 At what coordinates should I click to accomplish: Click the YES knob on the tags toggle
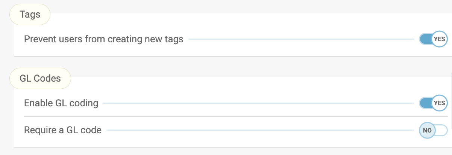[439, 39]
